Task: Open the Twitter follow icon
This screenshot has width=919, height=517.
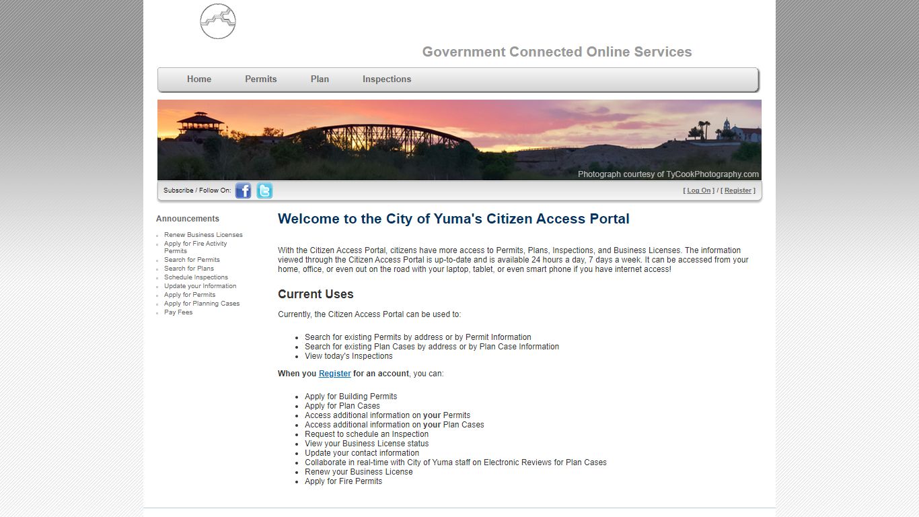Action: [264, 191]
